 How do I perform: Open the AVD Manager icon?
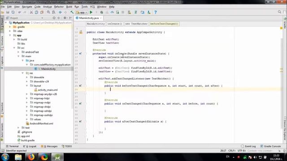pyautogui.click(x=129, y=12)
